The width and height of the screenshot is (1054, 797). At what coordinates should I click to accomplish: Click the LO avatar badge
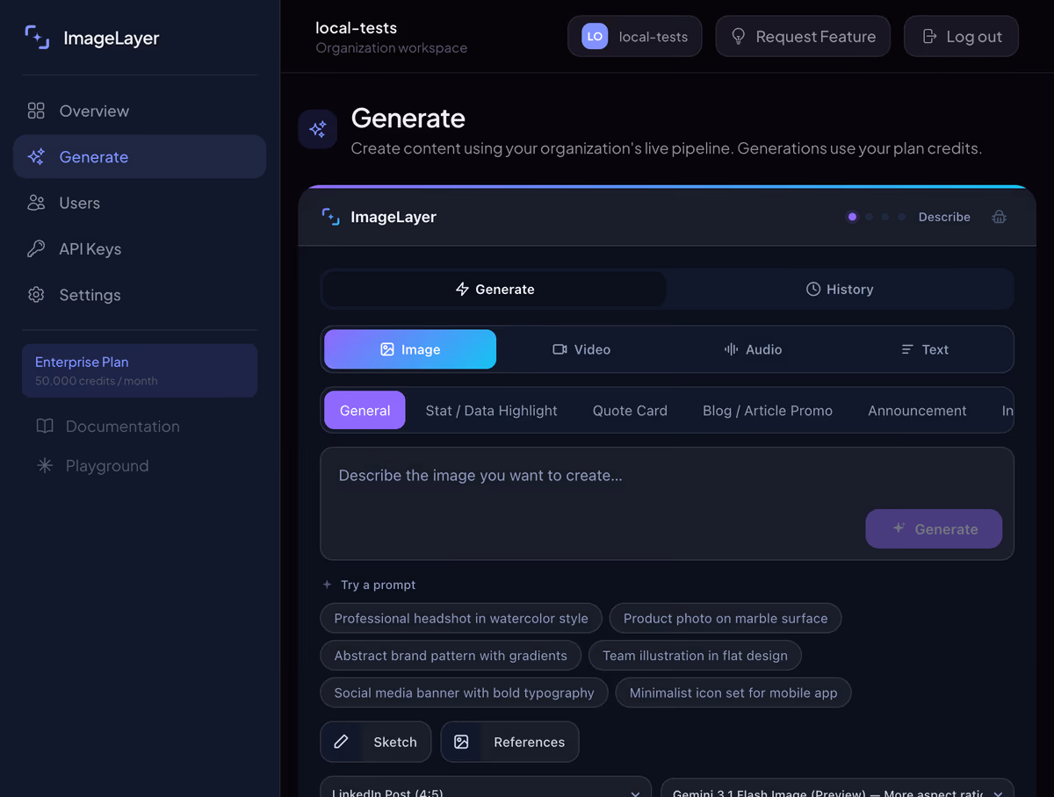(x=595, y=36)
